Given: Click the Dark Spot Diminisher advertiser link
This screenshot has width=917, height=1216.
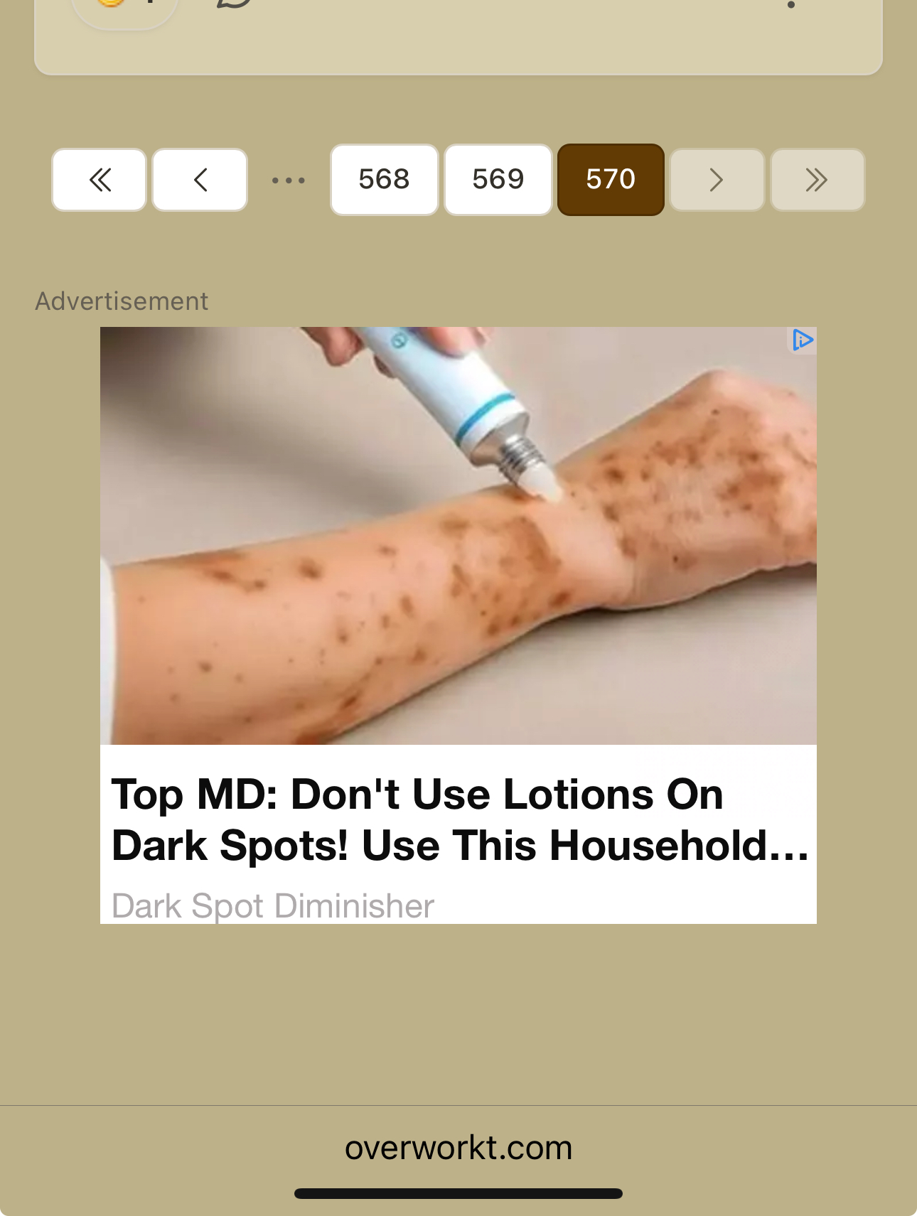Looking at the screenshot, I should 273,906.
